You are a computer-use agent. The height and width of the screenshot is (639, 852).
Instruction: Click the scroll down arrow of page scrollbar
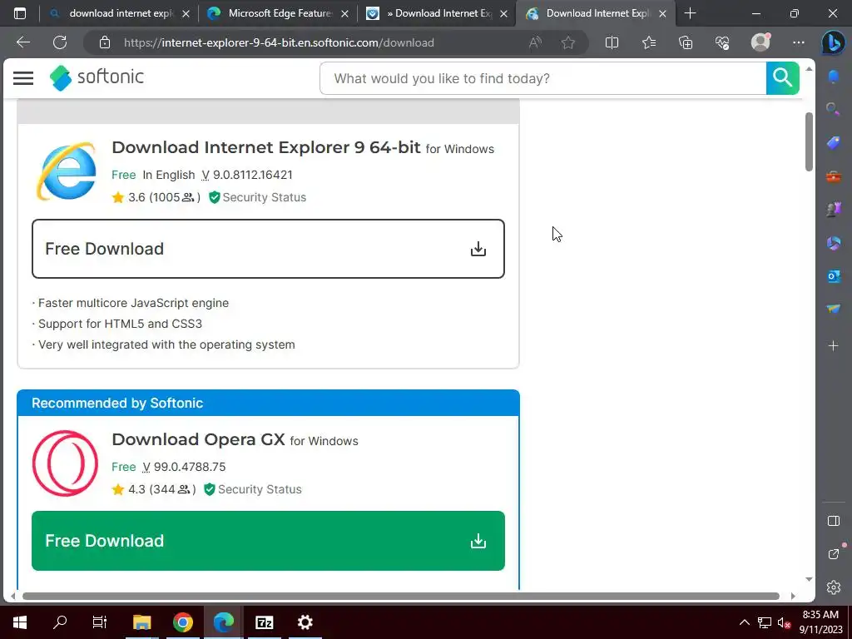pos(809,579)
